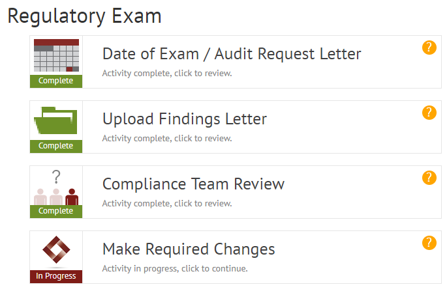The height and width of the screenshot is (291, 447).
Task: Click the people icon for Compliance Team Review
Action: [x=56, y=187]
